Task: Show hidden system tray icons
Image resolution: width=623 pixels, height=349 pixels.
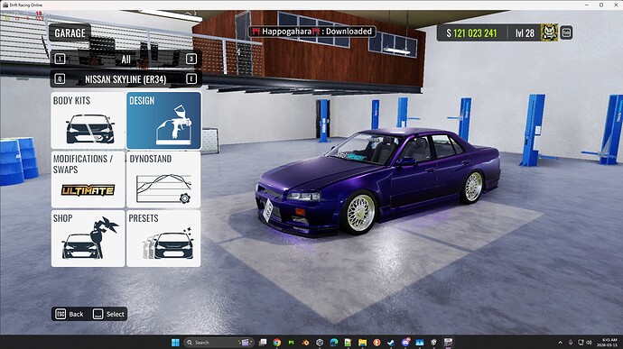Action: point(560,343)
